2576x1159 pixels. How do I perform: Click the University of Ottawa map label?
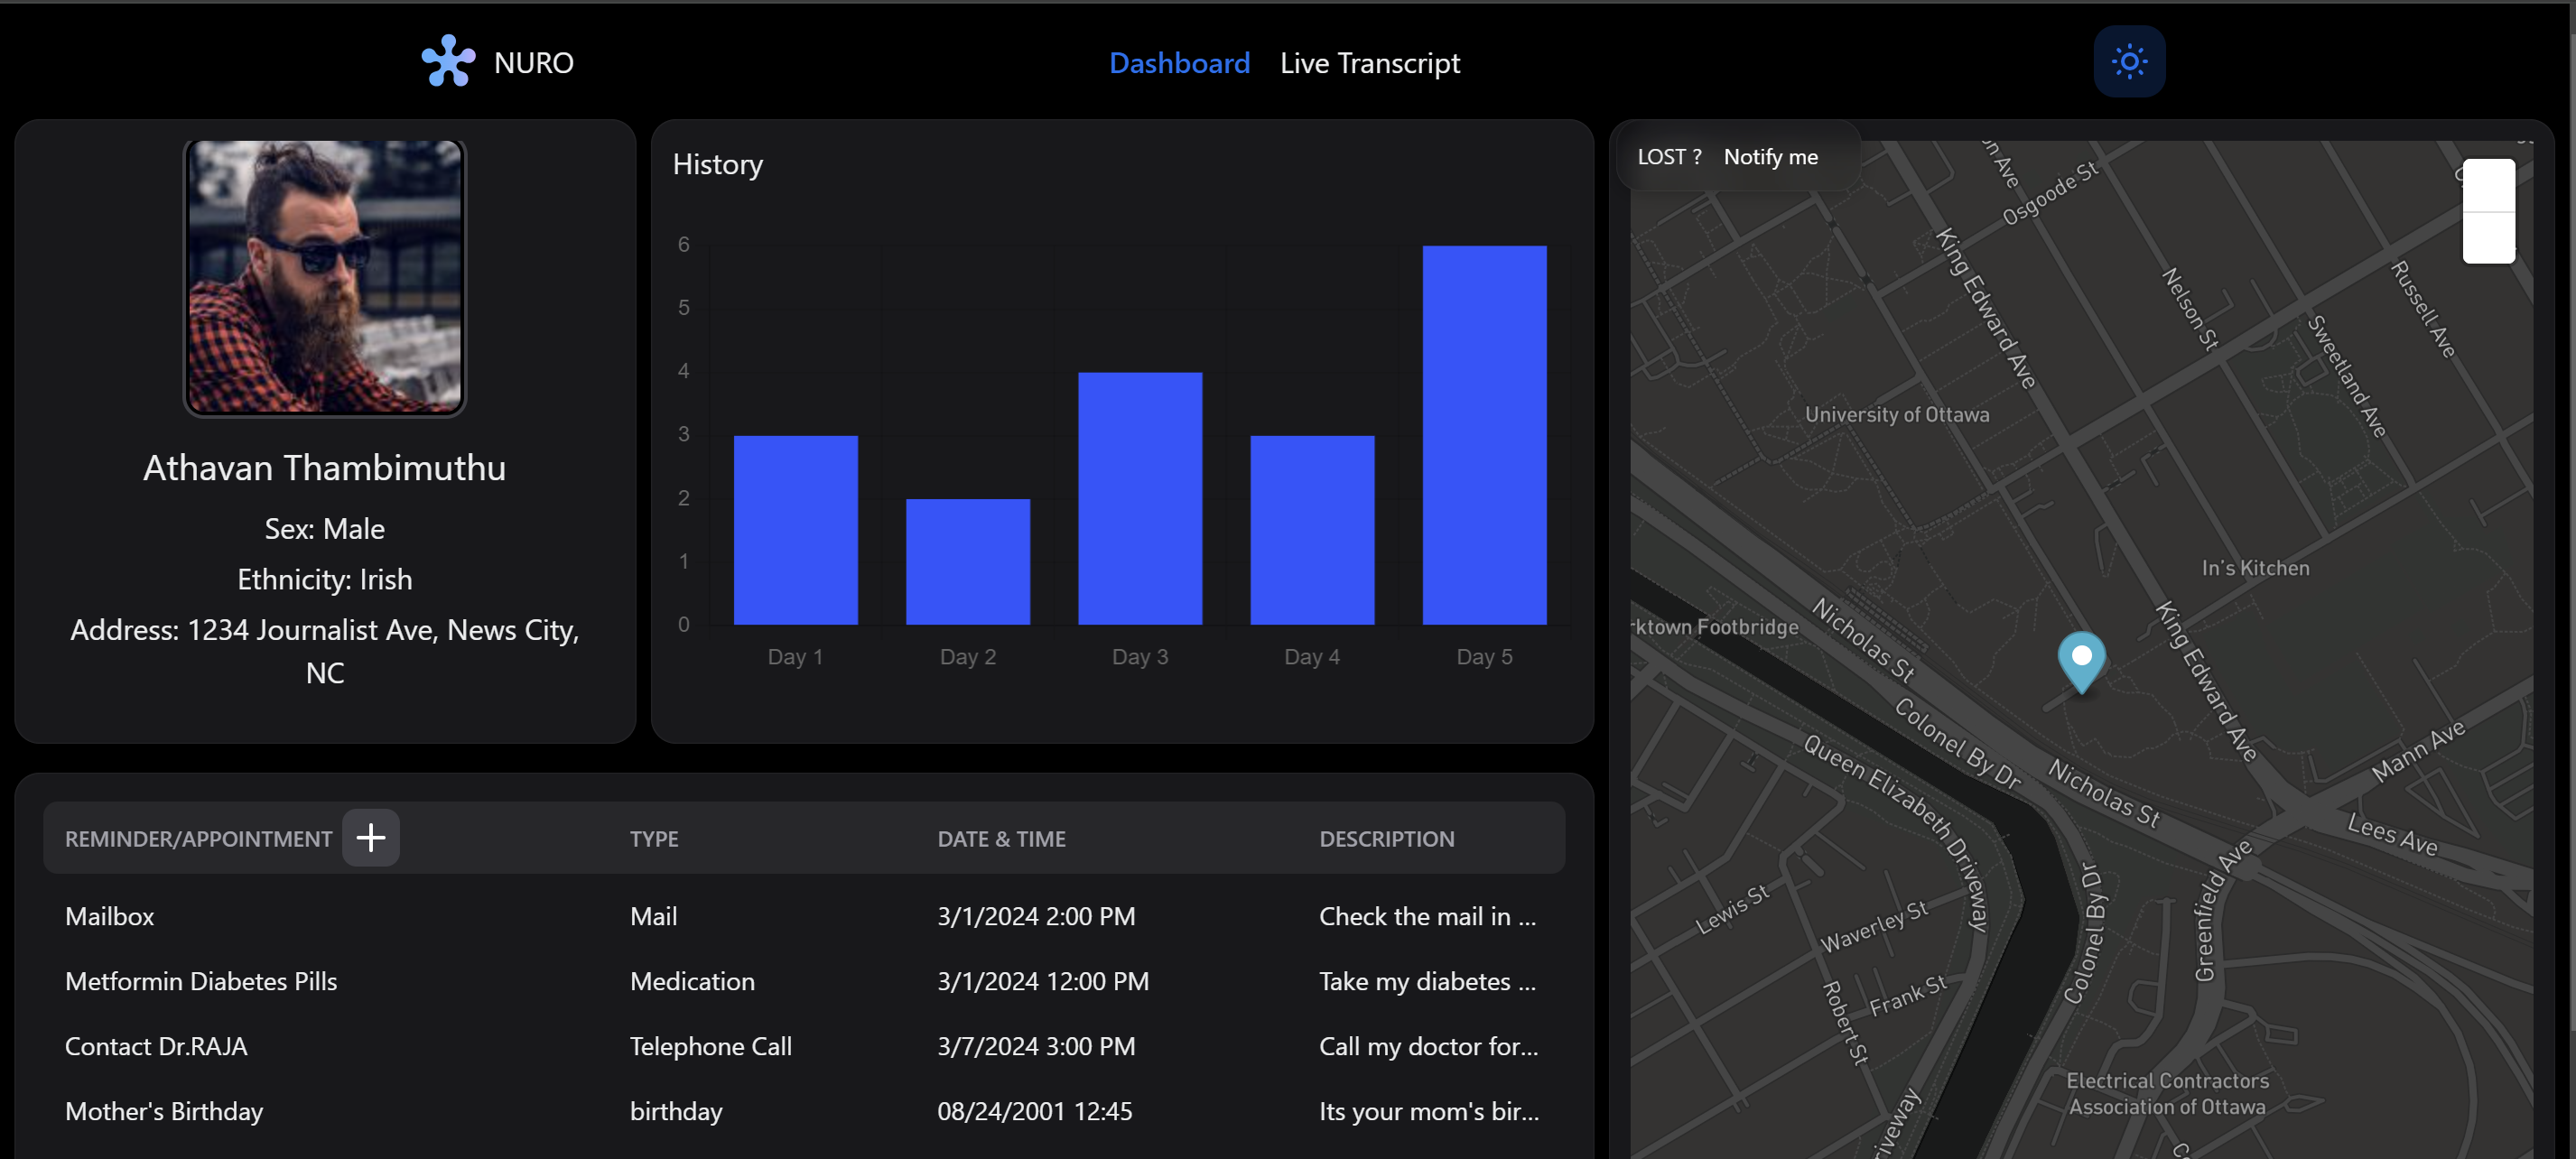(x=1896, y=414)
